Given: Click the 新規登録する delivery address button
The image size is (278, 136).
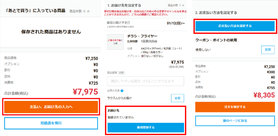Looking at the screenshot, I should (x=146, y=127).
